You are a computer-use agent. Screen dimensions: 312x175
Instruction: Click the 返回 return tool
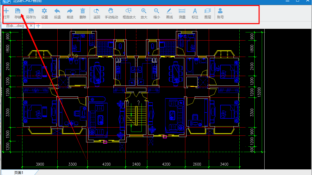(97, 14)
